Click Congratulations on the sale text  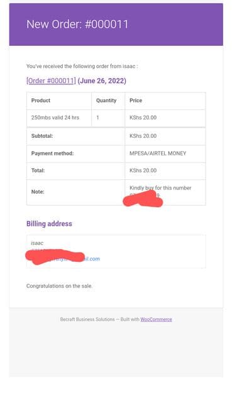[59, 286]
